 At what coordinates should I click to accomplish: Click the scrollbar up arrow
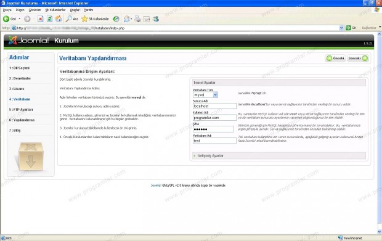(380, 35)
